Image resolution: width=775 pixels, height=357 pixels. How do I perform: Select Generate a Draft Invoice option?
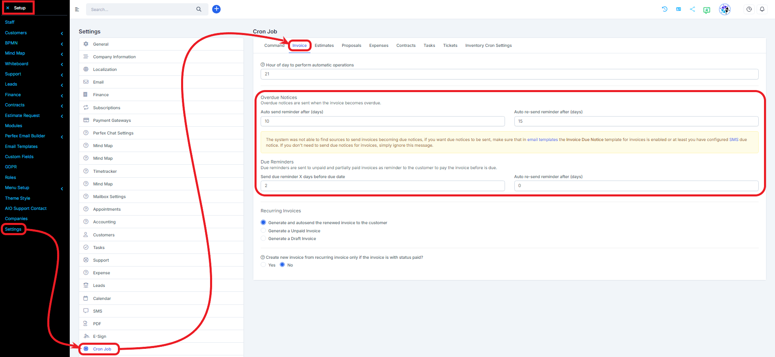click(x=263, y=238)
